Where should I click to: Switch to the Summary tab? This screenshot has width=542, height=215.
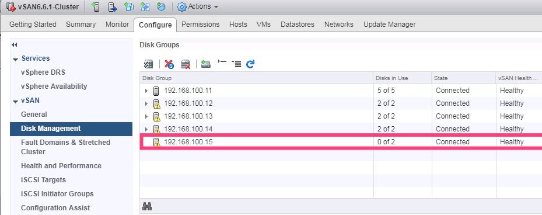pos(81,25)
